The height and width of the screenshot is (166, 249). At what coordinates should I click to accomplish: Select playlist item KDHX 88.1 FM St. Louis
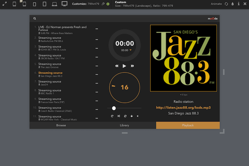[x=52, y=48]
